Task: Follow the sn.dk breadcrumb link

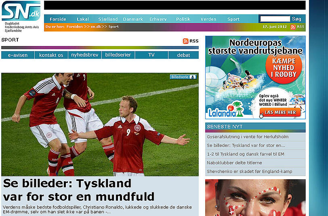Action: click(x=96, y=27)
